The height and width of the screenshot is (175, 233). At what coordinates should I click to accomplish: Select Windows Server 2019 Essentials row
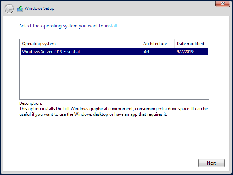[x=115, y=52]
